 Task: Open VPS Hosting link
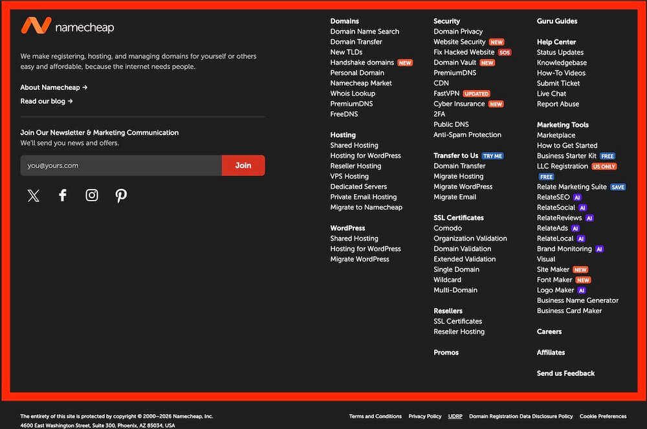[349, 176]
